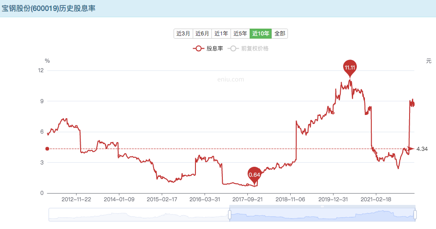This screenshot has height=229, width=436.
Task: Click the left handle of the zoom slider
Action: point(230,214)
